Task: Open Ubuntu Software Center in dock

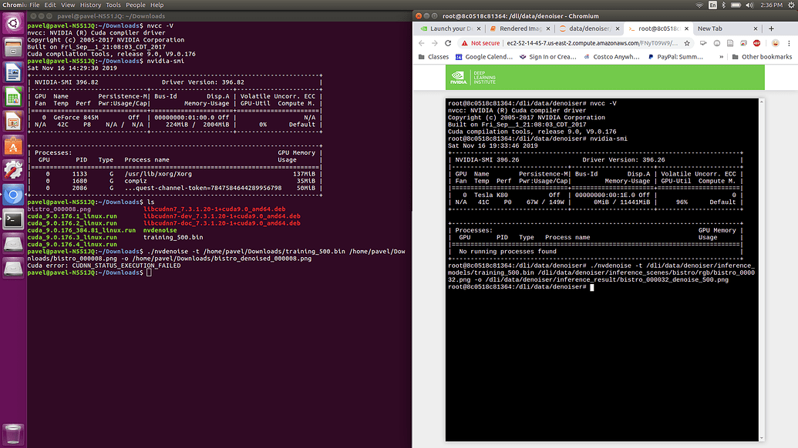Action: point(13,145)
